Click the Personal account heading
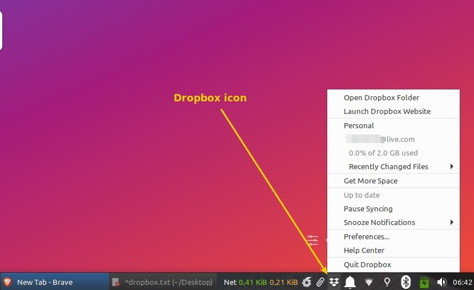Screen dimensions: 474x290 pyautogui.click(x=359, y=125)
